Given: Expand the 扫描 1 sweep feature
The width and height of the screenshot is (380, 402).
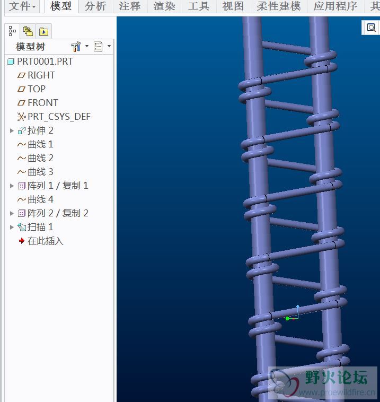Looking at the screenshot, I should pos(12,227).
